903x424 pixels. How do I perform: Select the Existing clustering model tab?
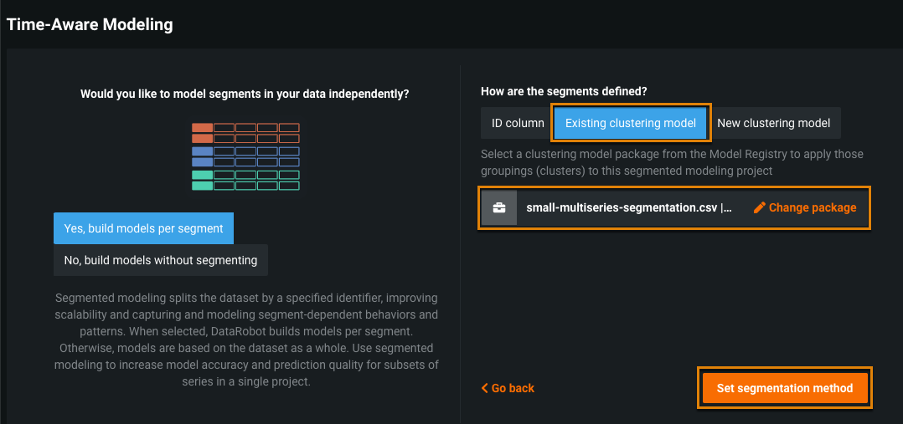point(630,123)
